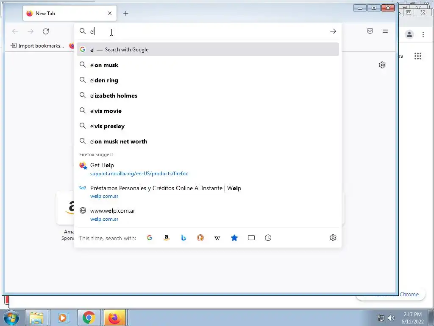
Task: Search this time with Bing icon
Action: (183, 238)
